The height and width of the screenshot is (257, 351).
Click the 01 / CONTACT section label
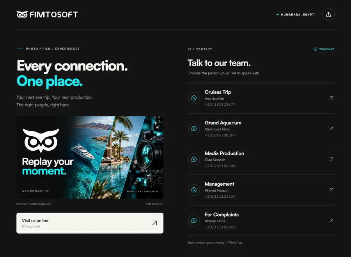click(200, 49)
